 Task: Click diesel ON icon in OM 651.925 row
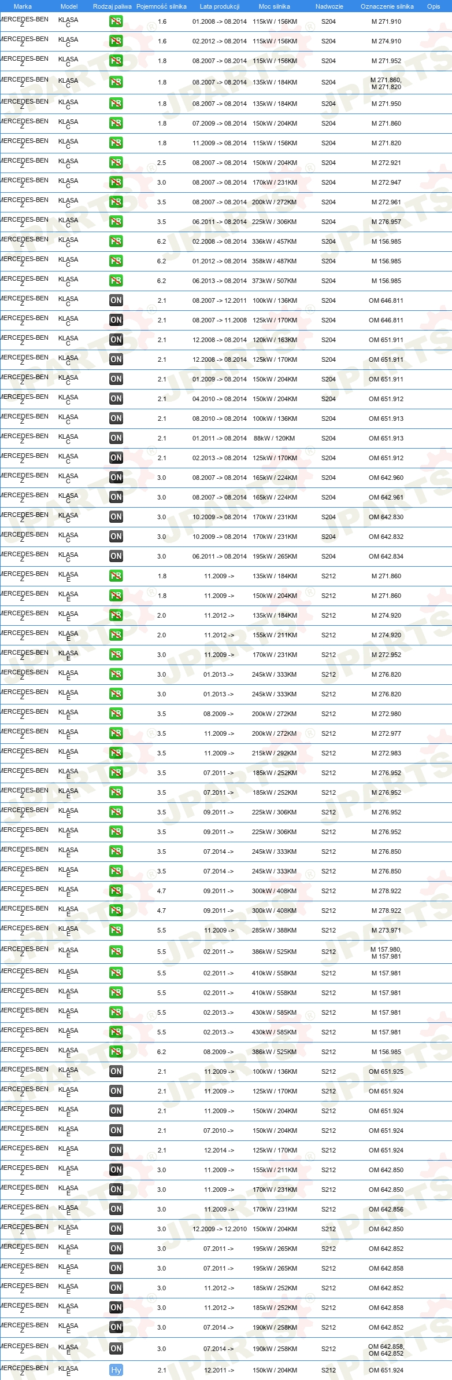point(116,1071)
